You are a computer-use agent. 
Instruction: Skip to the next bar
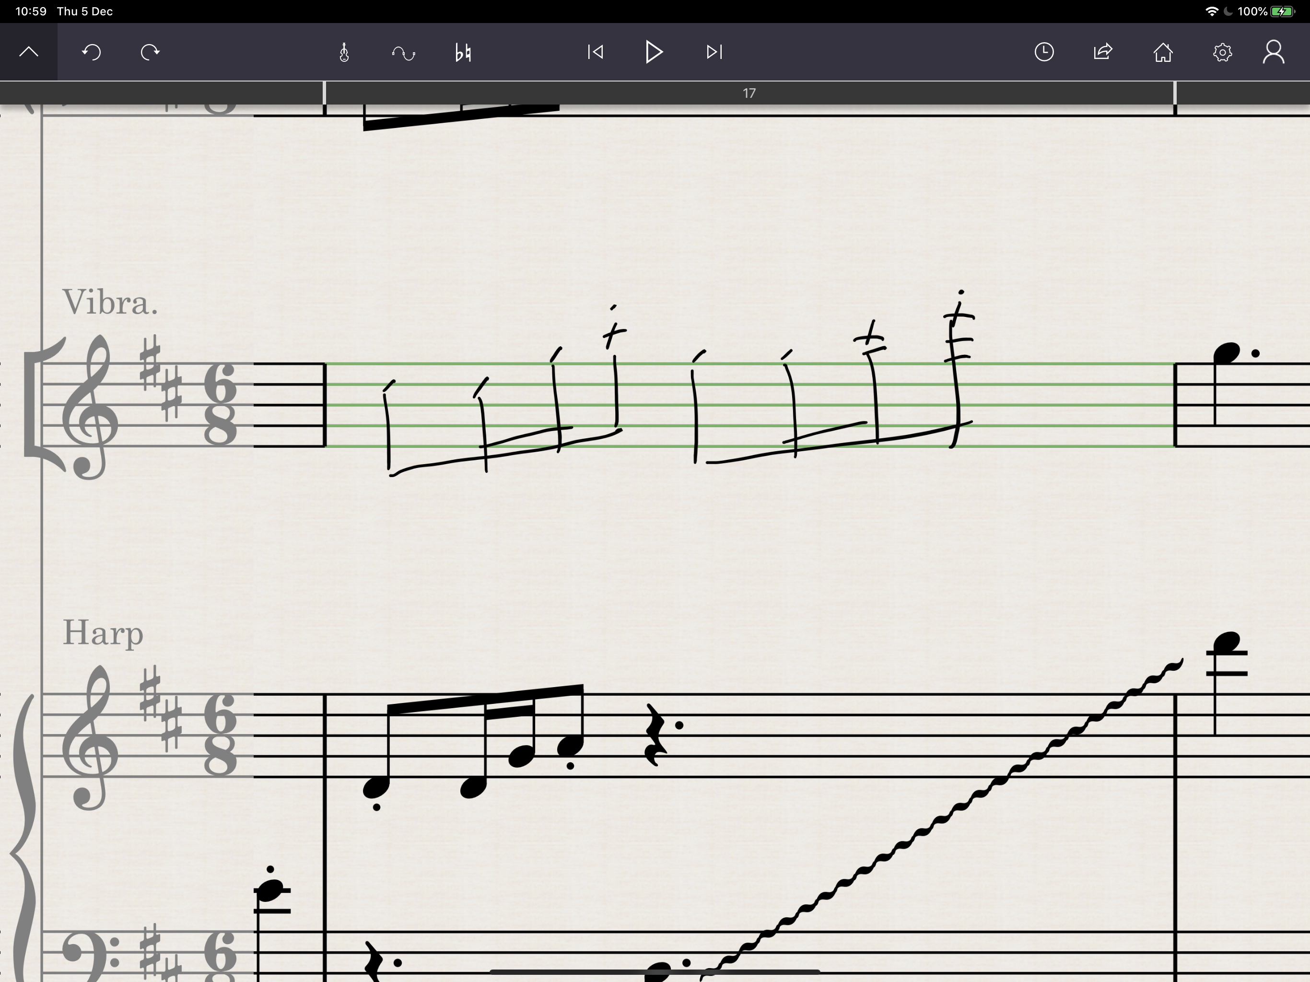714,52
